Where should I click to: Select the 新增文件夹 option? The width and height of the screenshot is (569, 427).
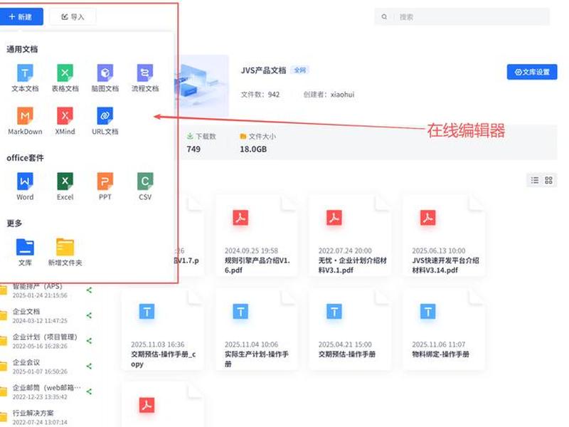click(65, 252)
